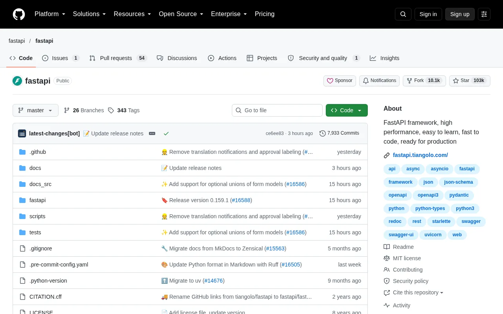The image size is (503, 314).
Task: Open the Resources dropdown
Action: click(132, 14)
